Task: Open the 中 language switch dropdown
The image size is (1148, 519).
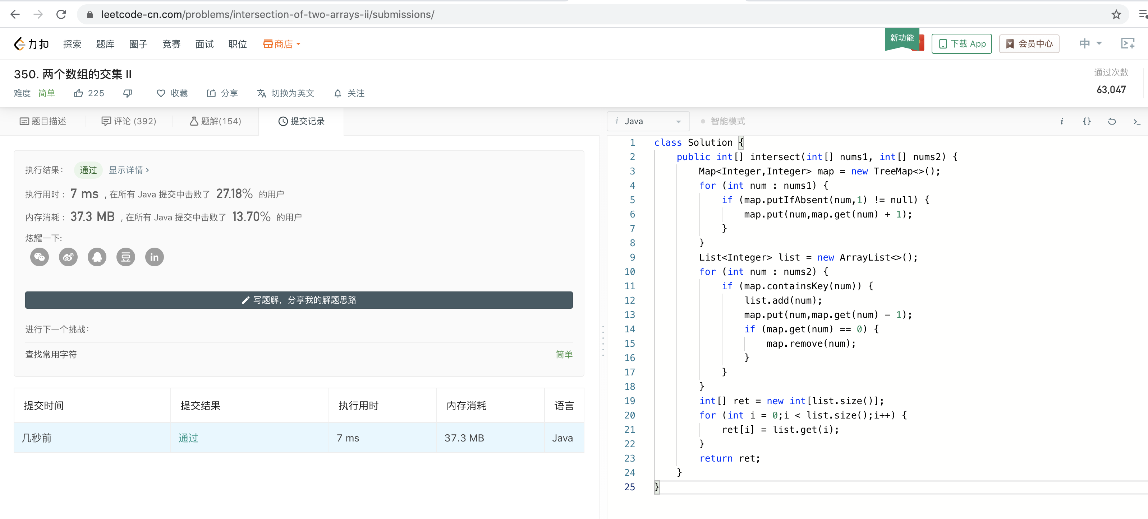Action: pyautogui.click(x=1090, y=43)
